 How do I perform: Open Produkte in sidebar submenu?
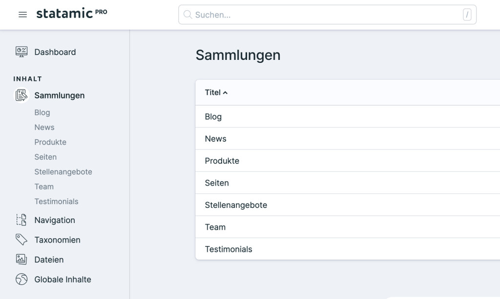click(50, 142)
